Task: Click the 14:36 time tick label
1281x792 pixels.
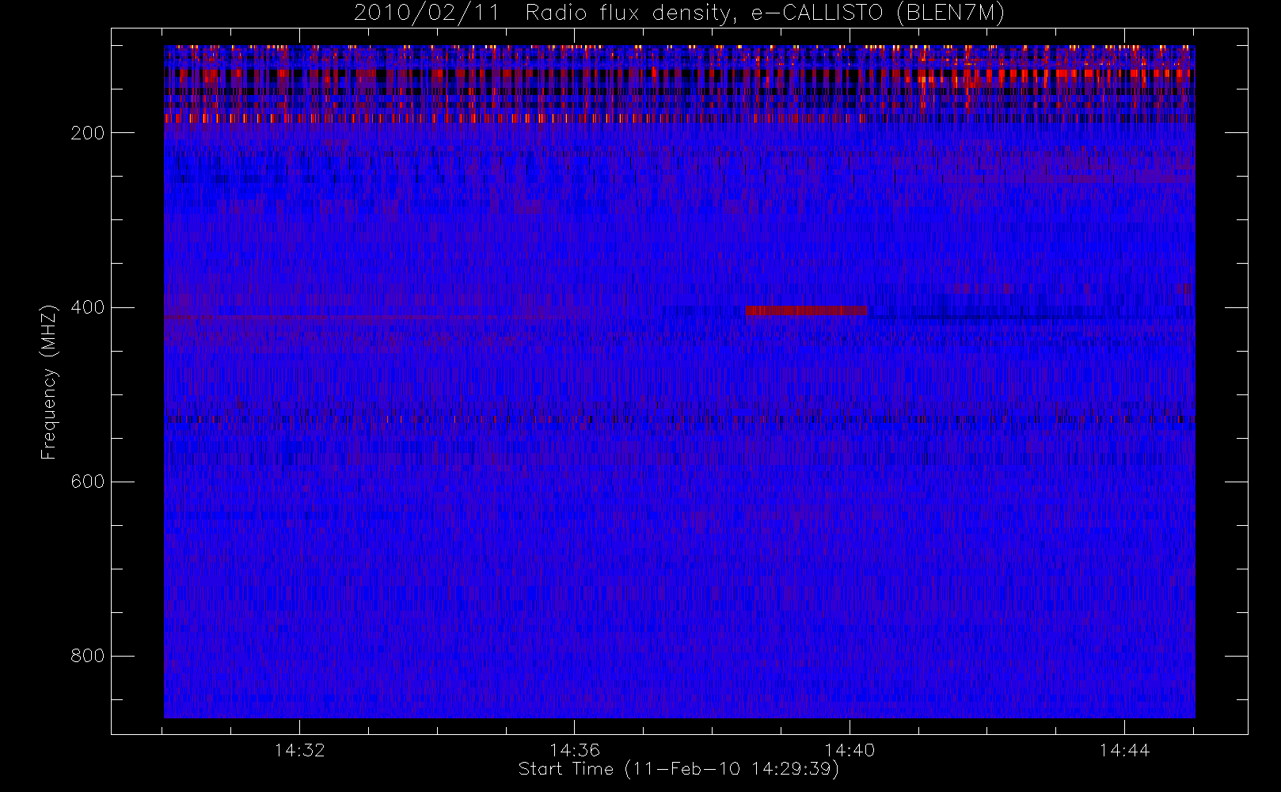Action: pyautogui.click(x=575, y=750)
